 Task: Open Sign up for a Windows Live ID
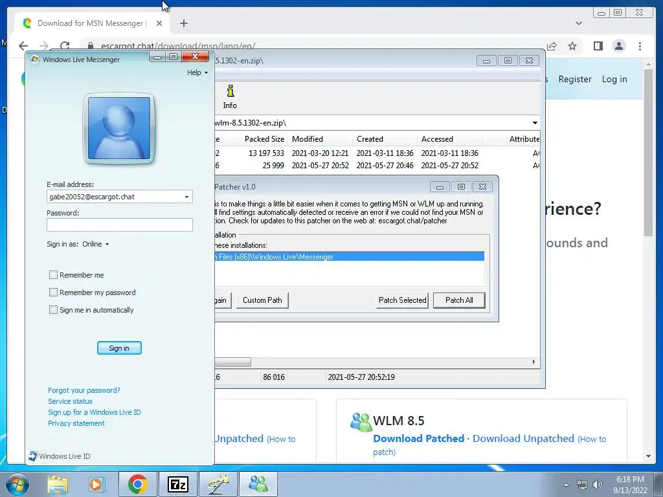coord(95,412)
